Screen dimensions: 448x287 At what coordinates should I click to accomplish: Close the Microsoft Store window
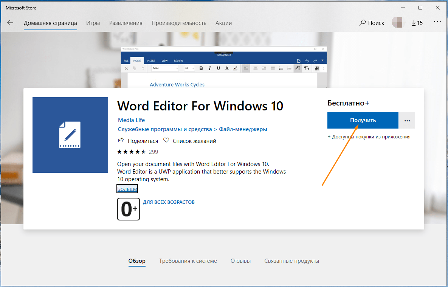[438, 8]
